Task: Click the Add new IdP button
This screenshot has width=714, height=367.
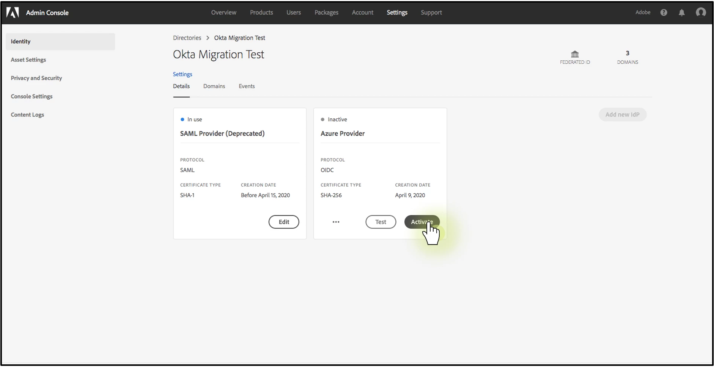Action: 623,114
